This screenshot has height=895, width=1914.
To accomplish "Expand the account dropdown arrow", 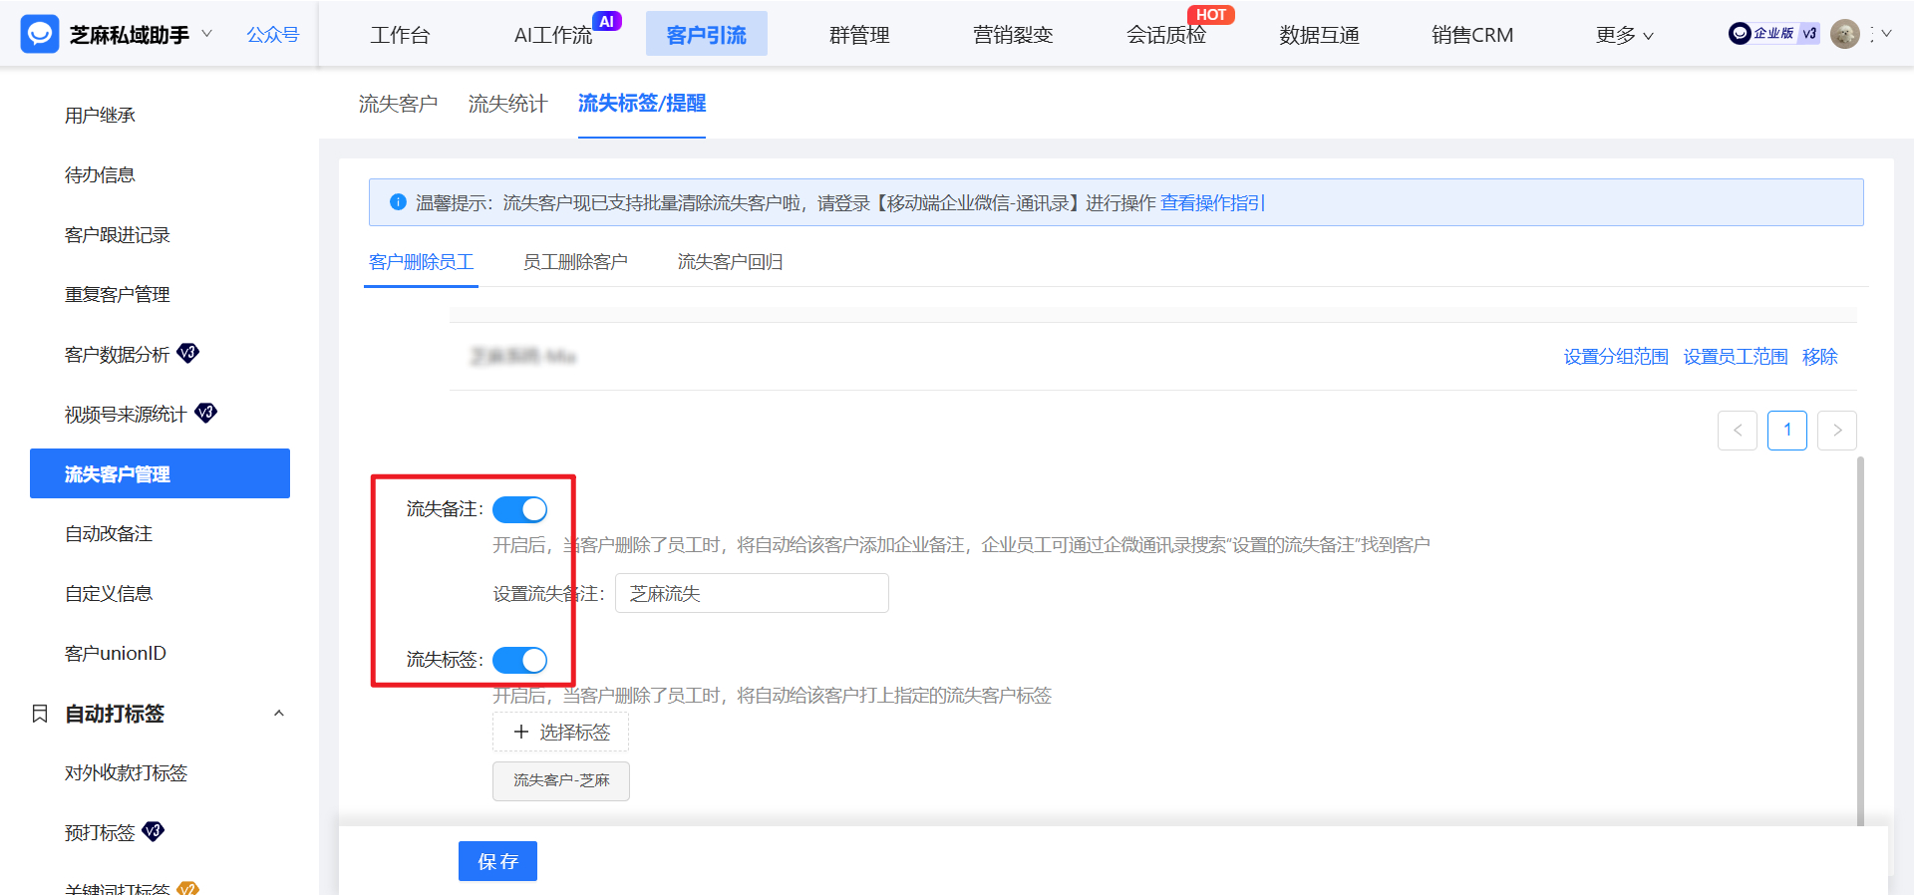I will (x=1886, y=34).
